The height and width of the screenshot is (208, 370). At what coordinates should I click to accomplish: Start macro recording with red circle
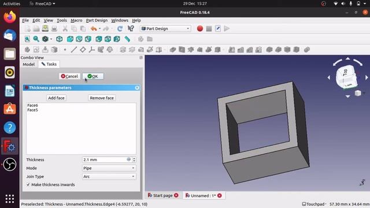click(200, 28)
